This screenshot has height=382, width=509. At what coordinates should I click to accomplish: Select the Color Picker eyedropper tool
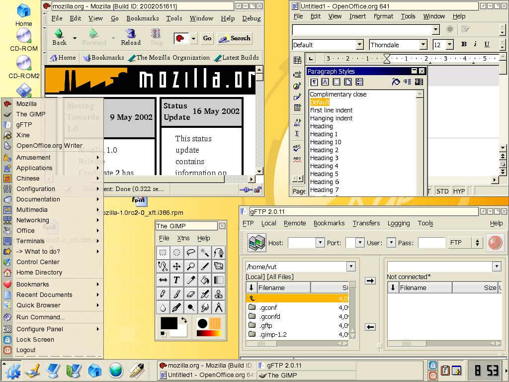point(190,280)
